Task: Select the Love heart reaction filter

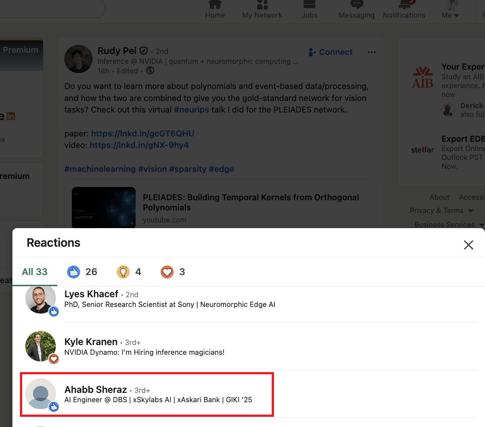Action: 167,272
